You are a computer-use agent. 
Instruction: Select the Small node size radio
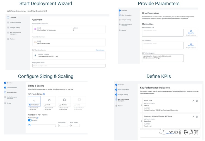45,105
